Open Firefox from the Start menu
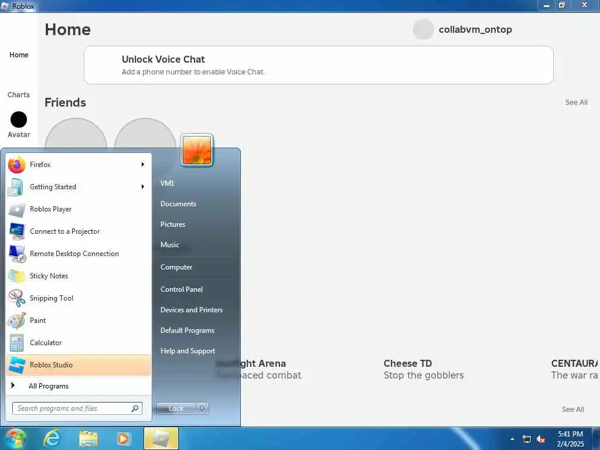Viewport: 600px width, 450px height. click(79, 165)
